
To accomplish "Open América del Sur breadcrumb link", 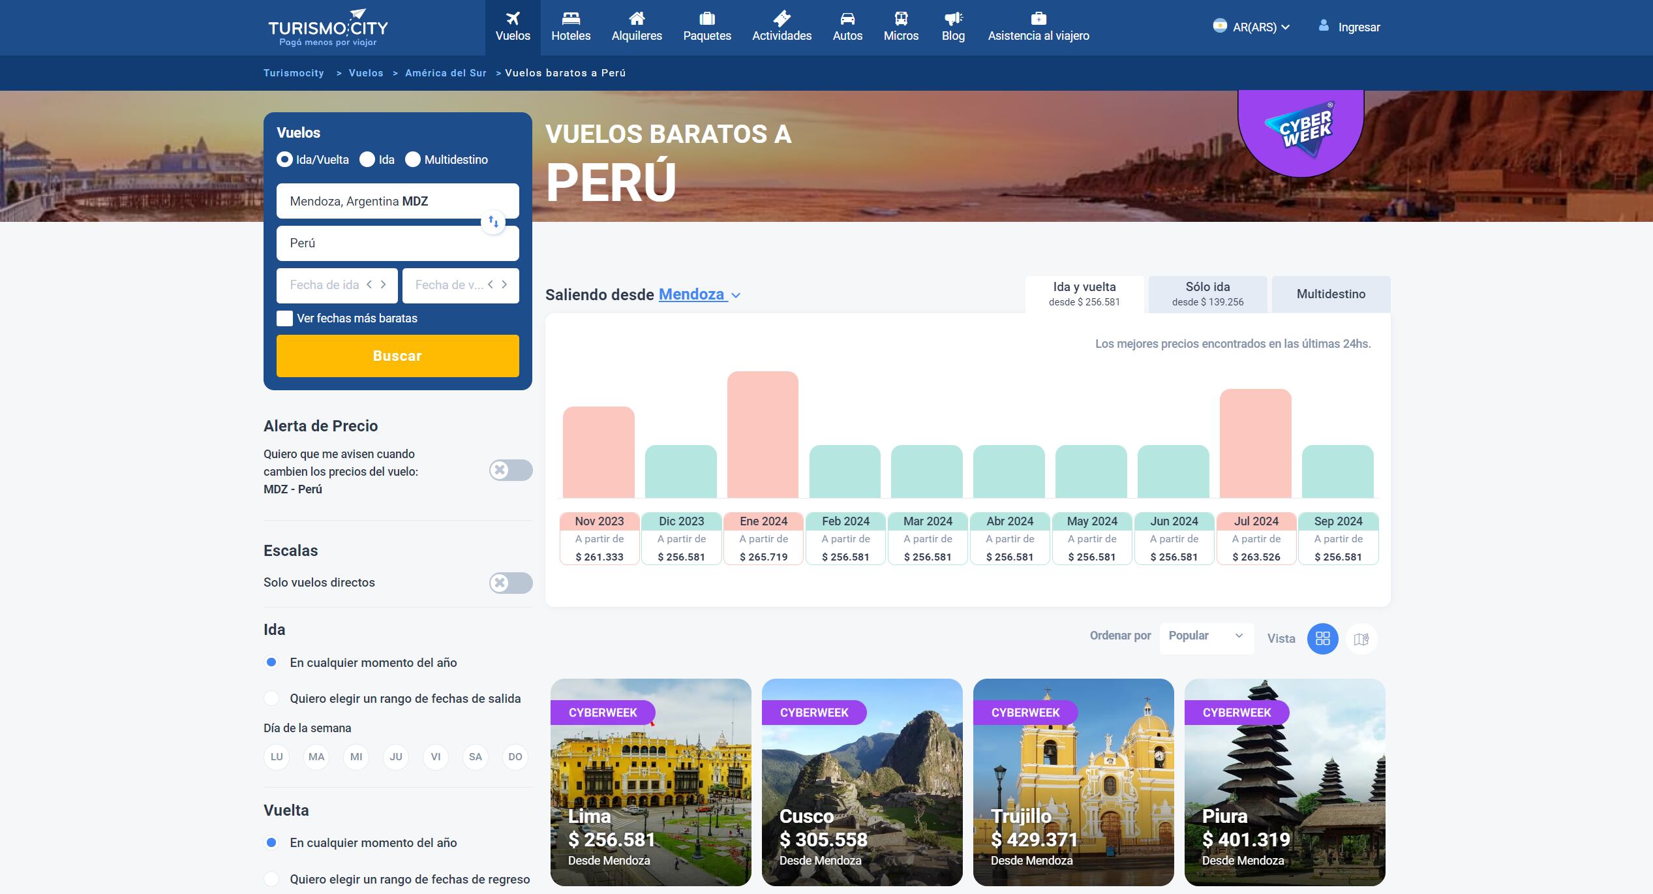I will 446,73.
